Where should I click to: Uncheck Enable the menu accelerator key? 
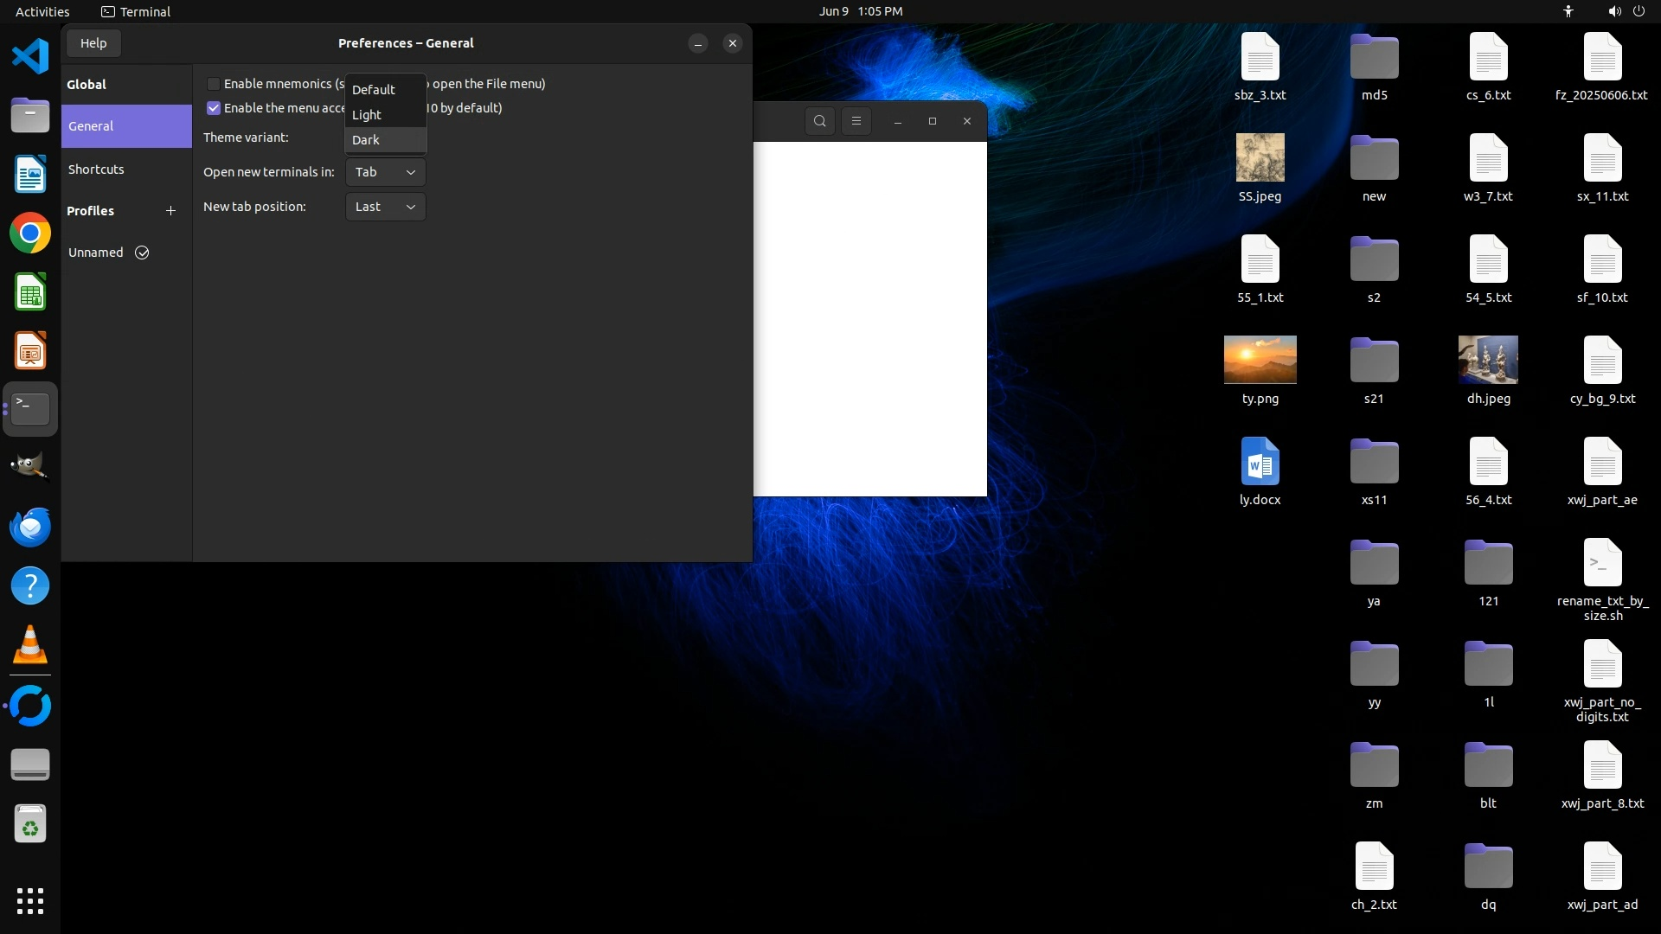coord(214,108)
